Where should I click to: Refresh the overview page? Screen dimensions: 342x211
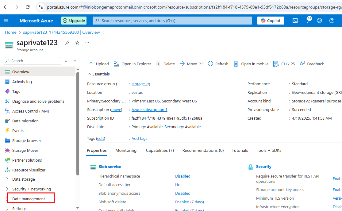218,64
